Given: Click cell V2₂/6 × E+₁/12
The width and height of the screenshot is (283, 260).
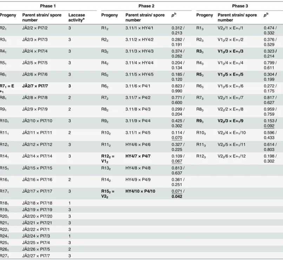Looking at the screenshot, I should [x=232, y=156].
